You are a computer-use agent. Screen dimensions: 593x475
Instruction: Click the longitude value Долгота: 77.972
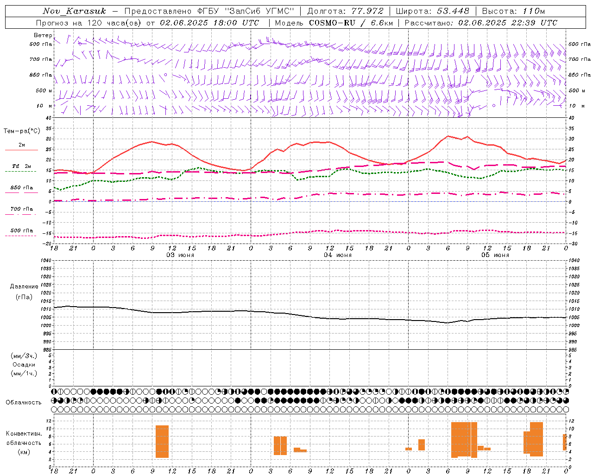[346, 11]
